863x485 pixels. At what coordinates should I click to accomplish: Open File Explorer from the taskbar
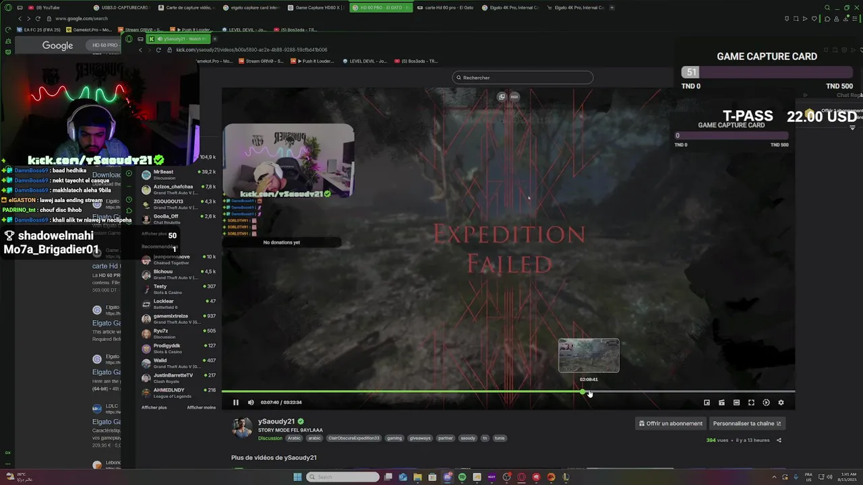(x=417, y=477)
